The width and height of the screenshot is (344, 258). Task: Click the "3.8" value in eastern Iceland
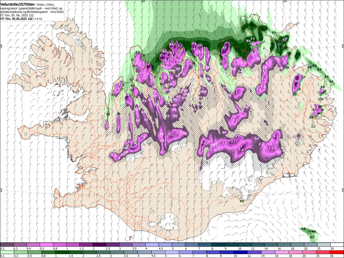click(x=297, y=81)
